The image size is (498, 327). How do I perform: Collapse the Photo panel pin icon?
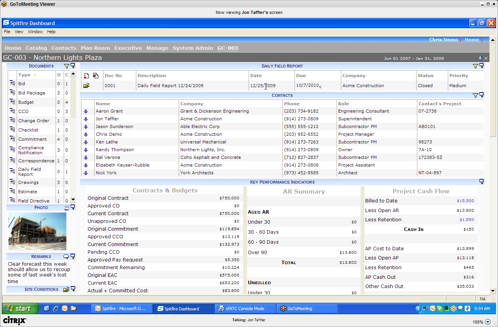click(x=73, y=207)
